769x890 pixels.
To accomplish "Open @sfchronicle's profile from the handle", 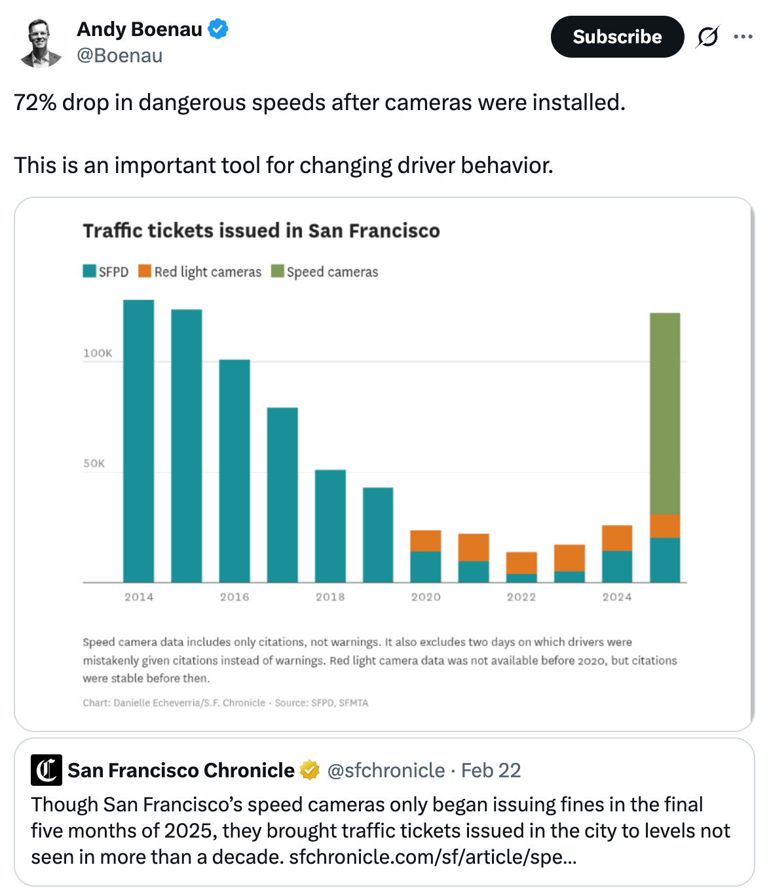I will tap(386, 771).
